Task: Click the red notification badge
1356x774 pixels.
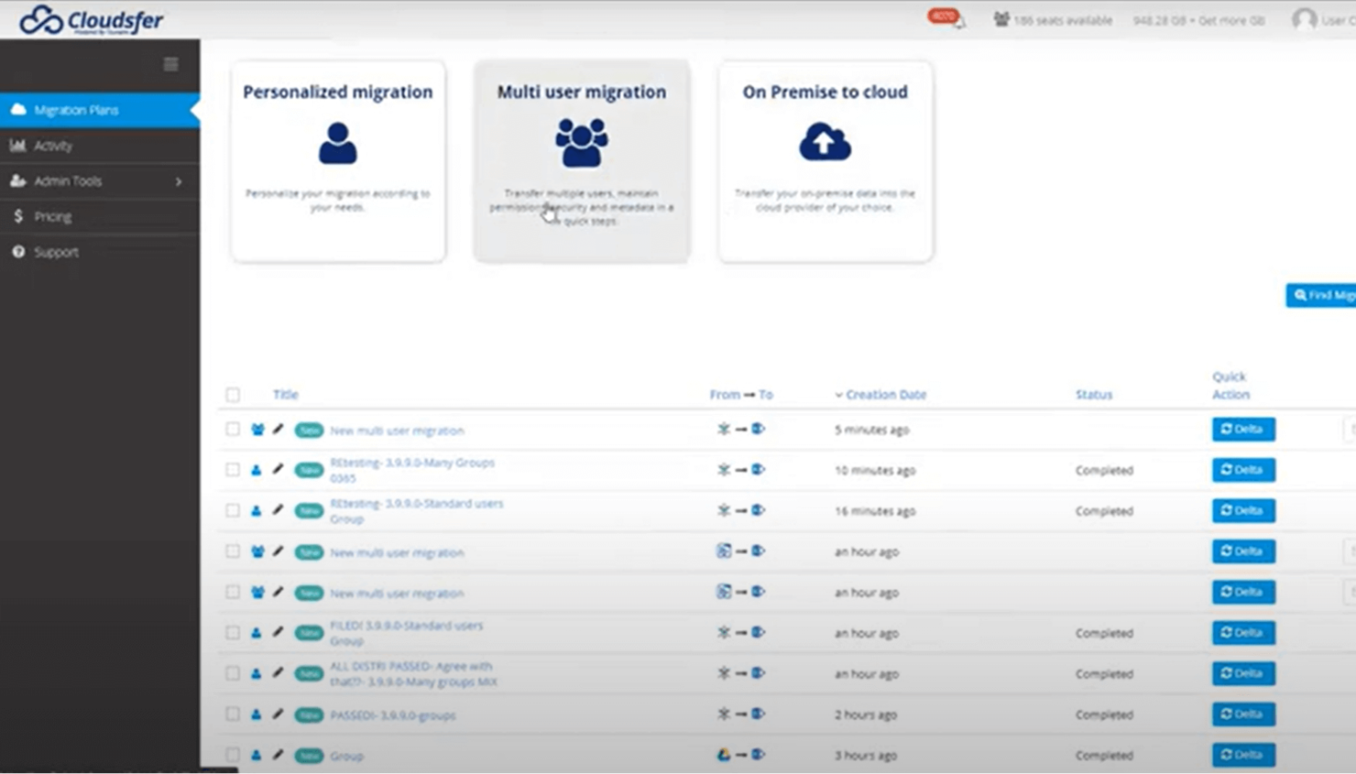Action: (x=942, y=16)
